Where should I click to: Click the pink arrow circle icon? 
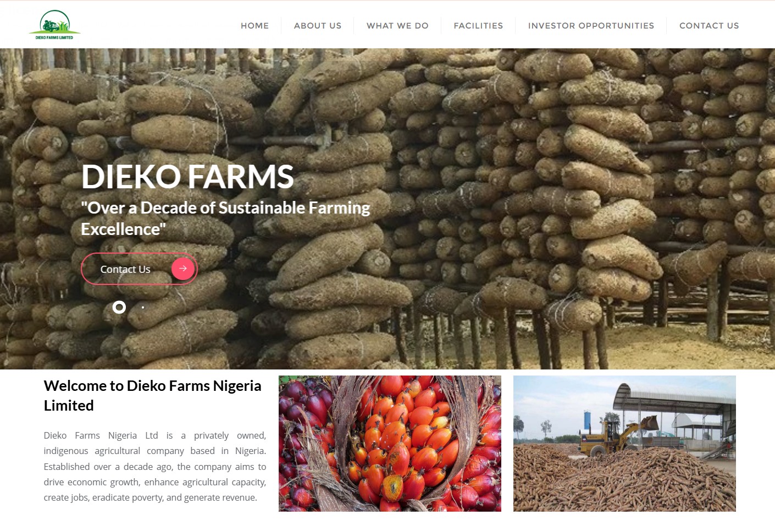(x=183, y=268)
